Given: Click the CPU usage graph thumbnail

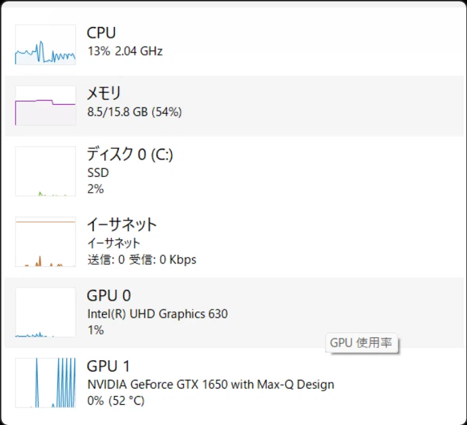Looking at the screenshot, I should [x=45, y=45].
